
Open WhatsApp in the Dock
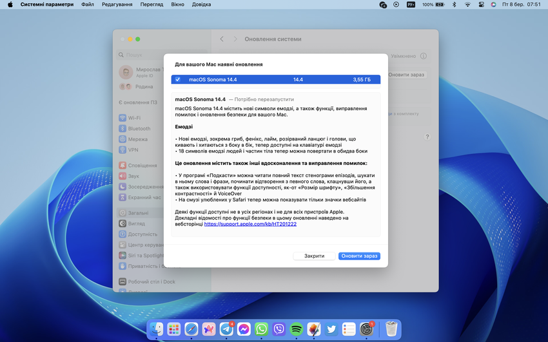(x=261, y=329)
